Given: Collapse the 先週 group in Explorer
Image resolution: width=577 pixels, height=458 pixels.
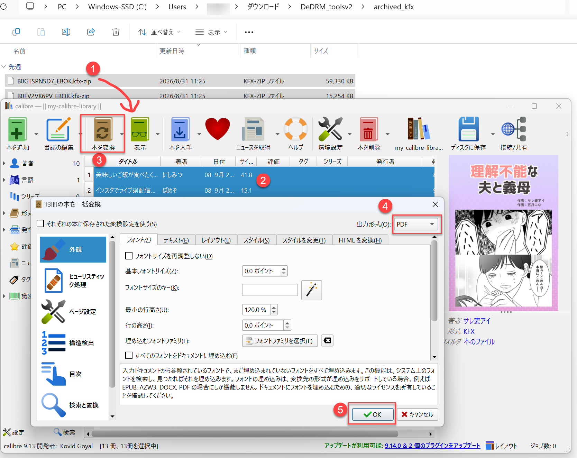Looking at the screenshot, I should click(4, 66).
